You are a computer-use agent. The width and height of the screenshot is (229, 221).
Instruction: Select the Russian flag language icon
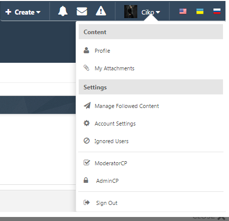217,11
